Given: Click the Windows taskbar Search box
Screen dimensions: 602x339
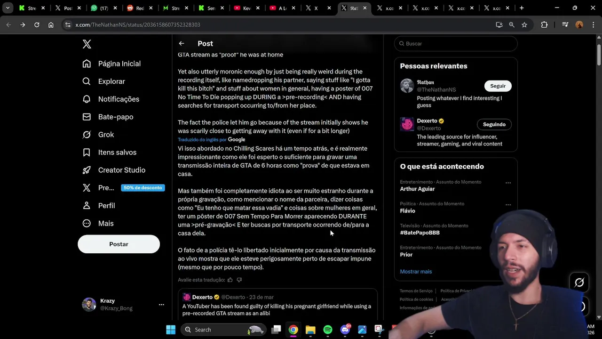Looking at the screenshot, I should (x=223, y=330).
